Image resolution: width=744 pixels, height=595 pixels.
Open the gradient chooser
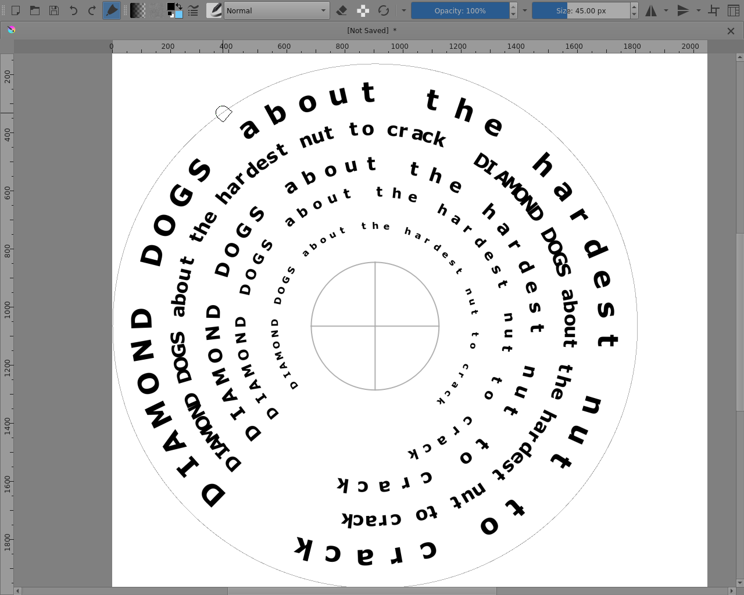[138, 10]
